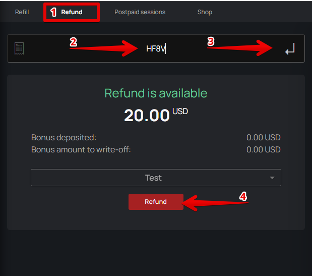Click the green "Refund is available" status text

[x=156, y=93]
